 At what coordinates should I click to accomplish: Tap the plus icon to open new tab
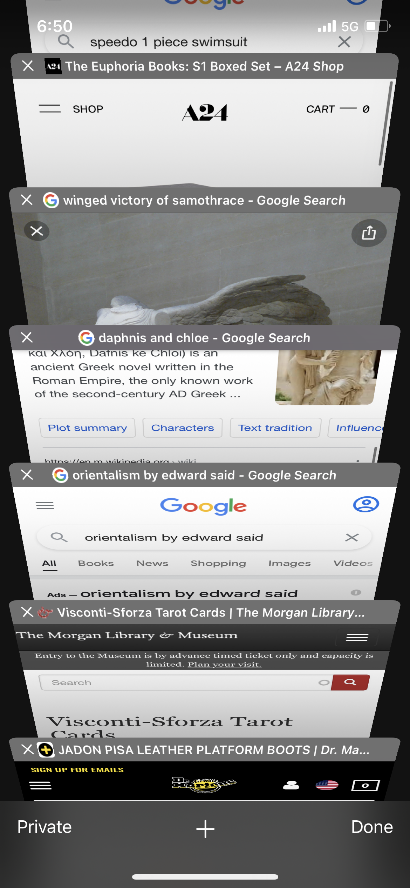click(205, 829)
